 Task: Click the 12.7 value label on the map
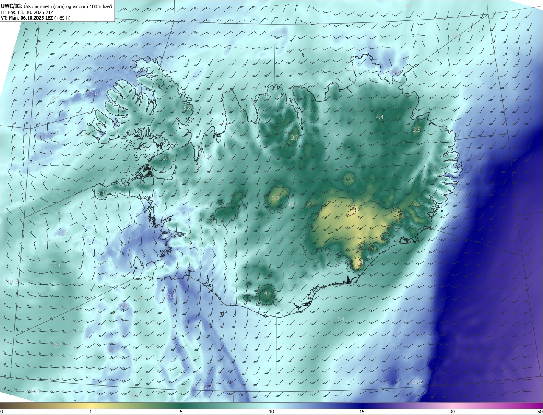tap(206, 387)
